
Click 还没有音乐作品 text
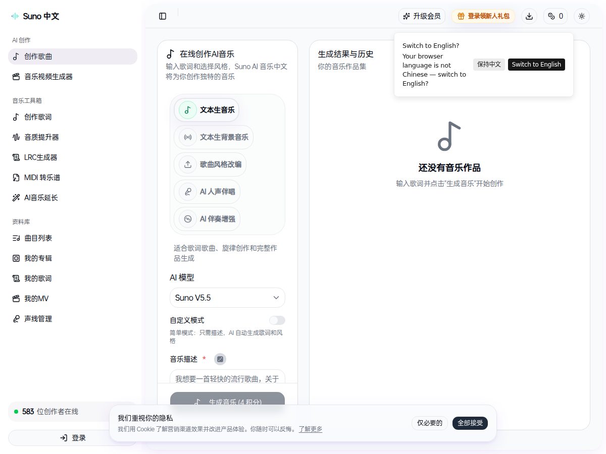click(449, 168)
